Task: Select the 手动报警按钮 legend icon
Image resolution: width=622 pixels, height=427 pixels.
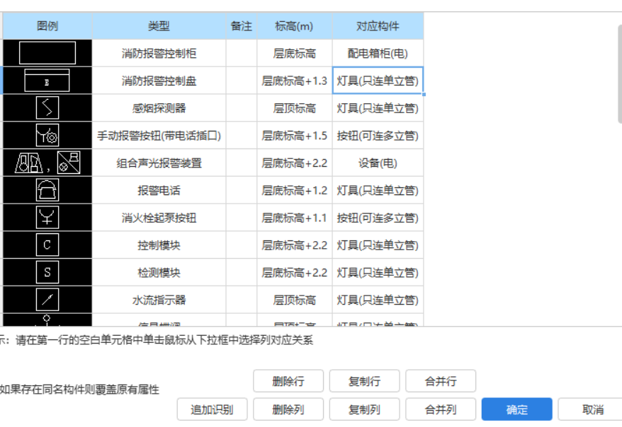Action: click(x=47, y=135)
